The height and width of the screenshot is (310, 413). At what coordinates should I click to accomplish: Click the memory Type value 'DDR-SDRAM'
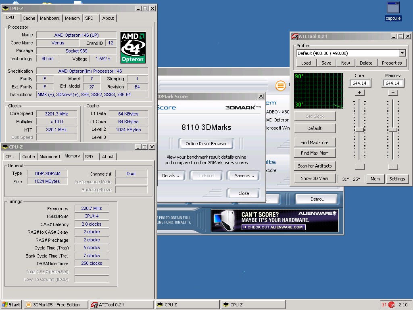coord(48,174)
